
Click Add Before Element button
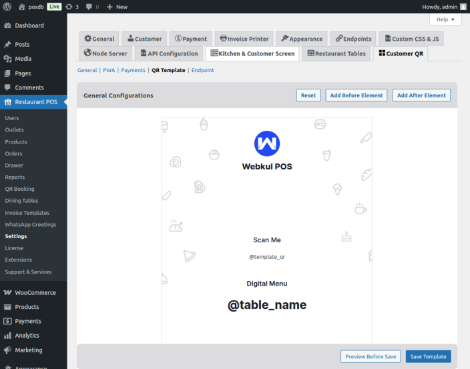click(356, 95)
